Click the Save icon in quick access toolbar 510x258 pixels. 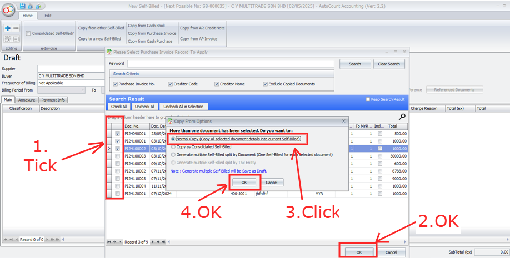pos(22,6)
